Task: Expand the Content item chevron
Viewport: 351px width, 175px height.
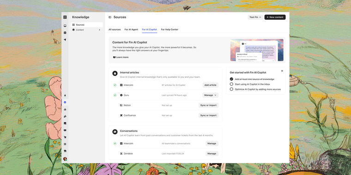Action: [100, 29]
